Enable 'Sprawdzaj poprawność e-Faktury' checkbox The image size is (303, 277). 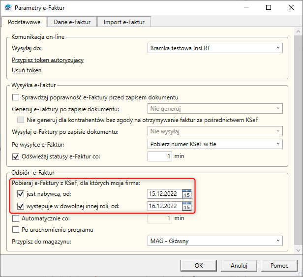pyautogui.click(x=15, y=97)
